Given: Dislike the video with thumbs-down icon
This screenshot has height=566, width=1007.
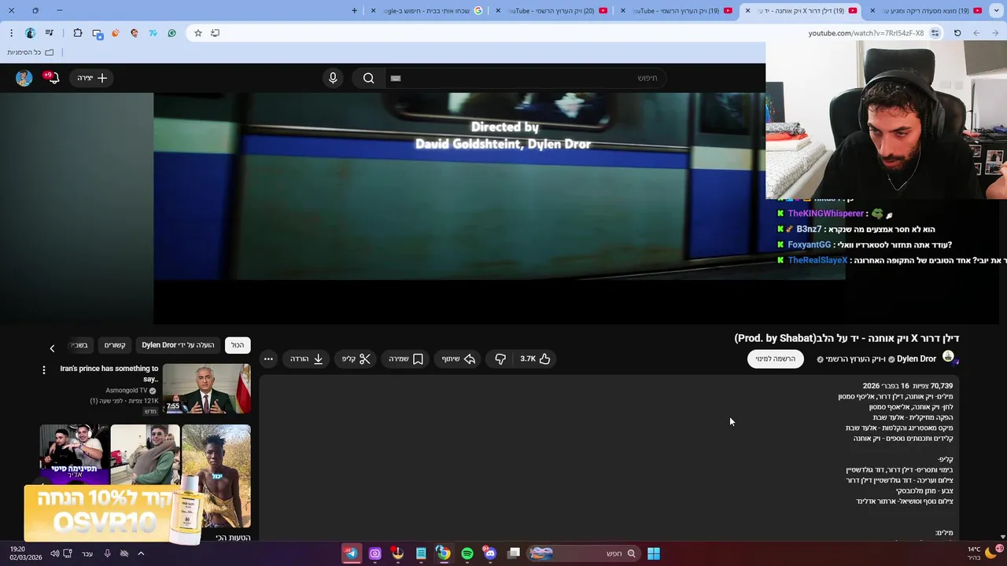Looking at the screenshot, I should (500, 358).
